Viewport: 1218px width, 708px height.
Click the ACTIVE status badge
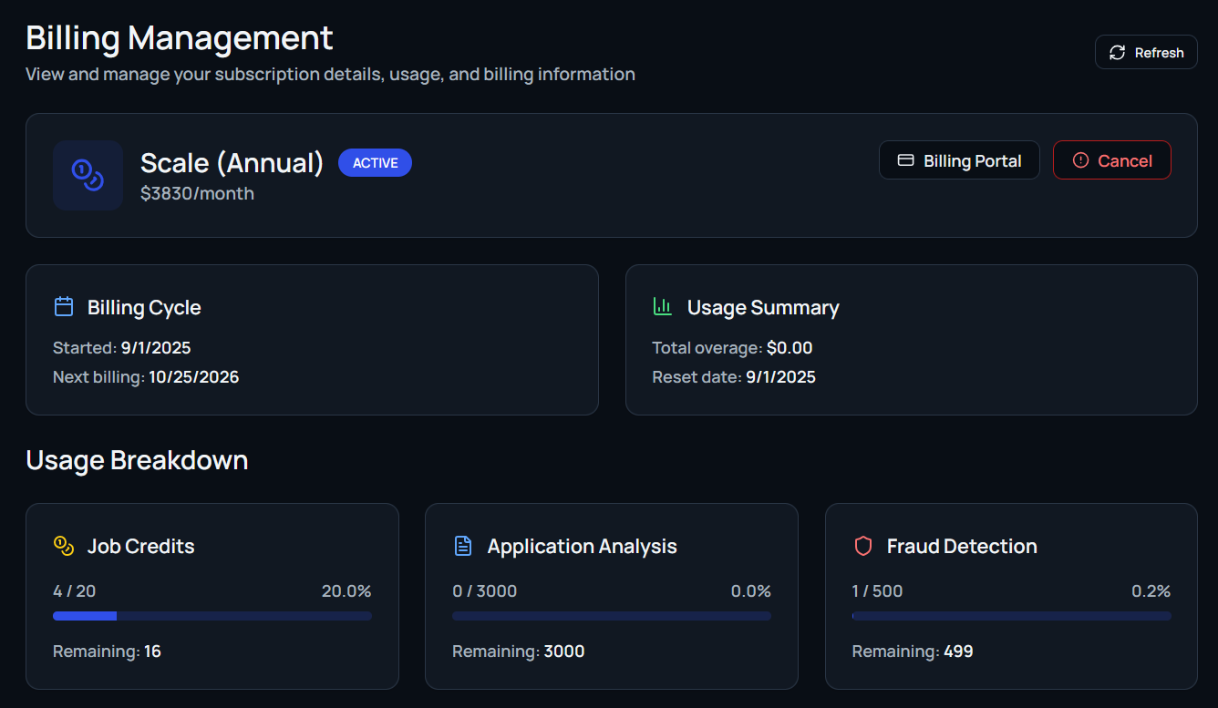375,163
